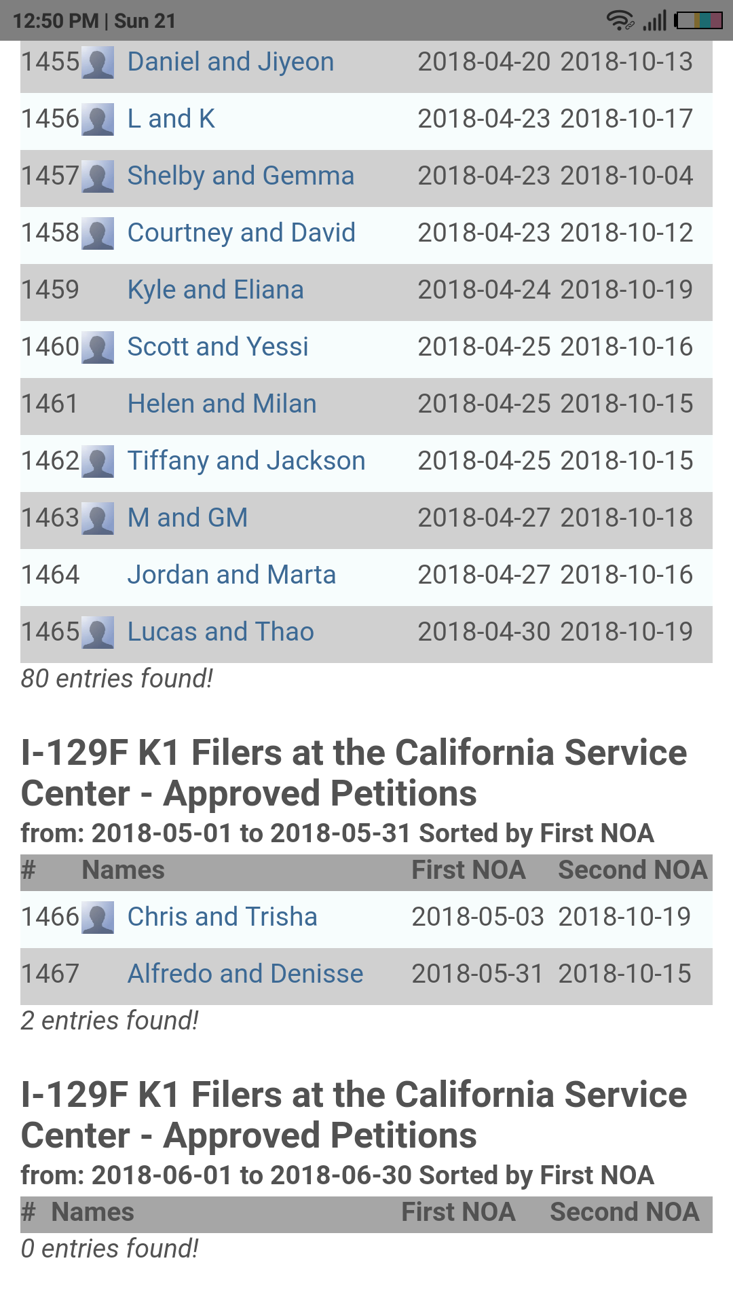733x1303 pixels.
Task: Tap the Names header in June table
Action: click(x=93, y=1212)
